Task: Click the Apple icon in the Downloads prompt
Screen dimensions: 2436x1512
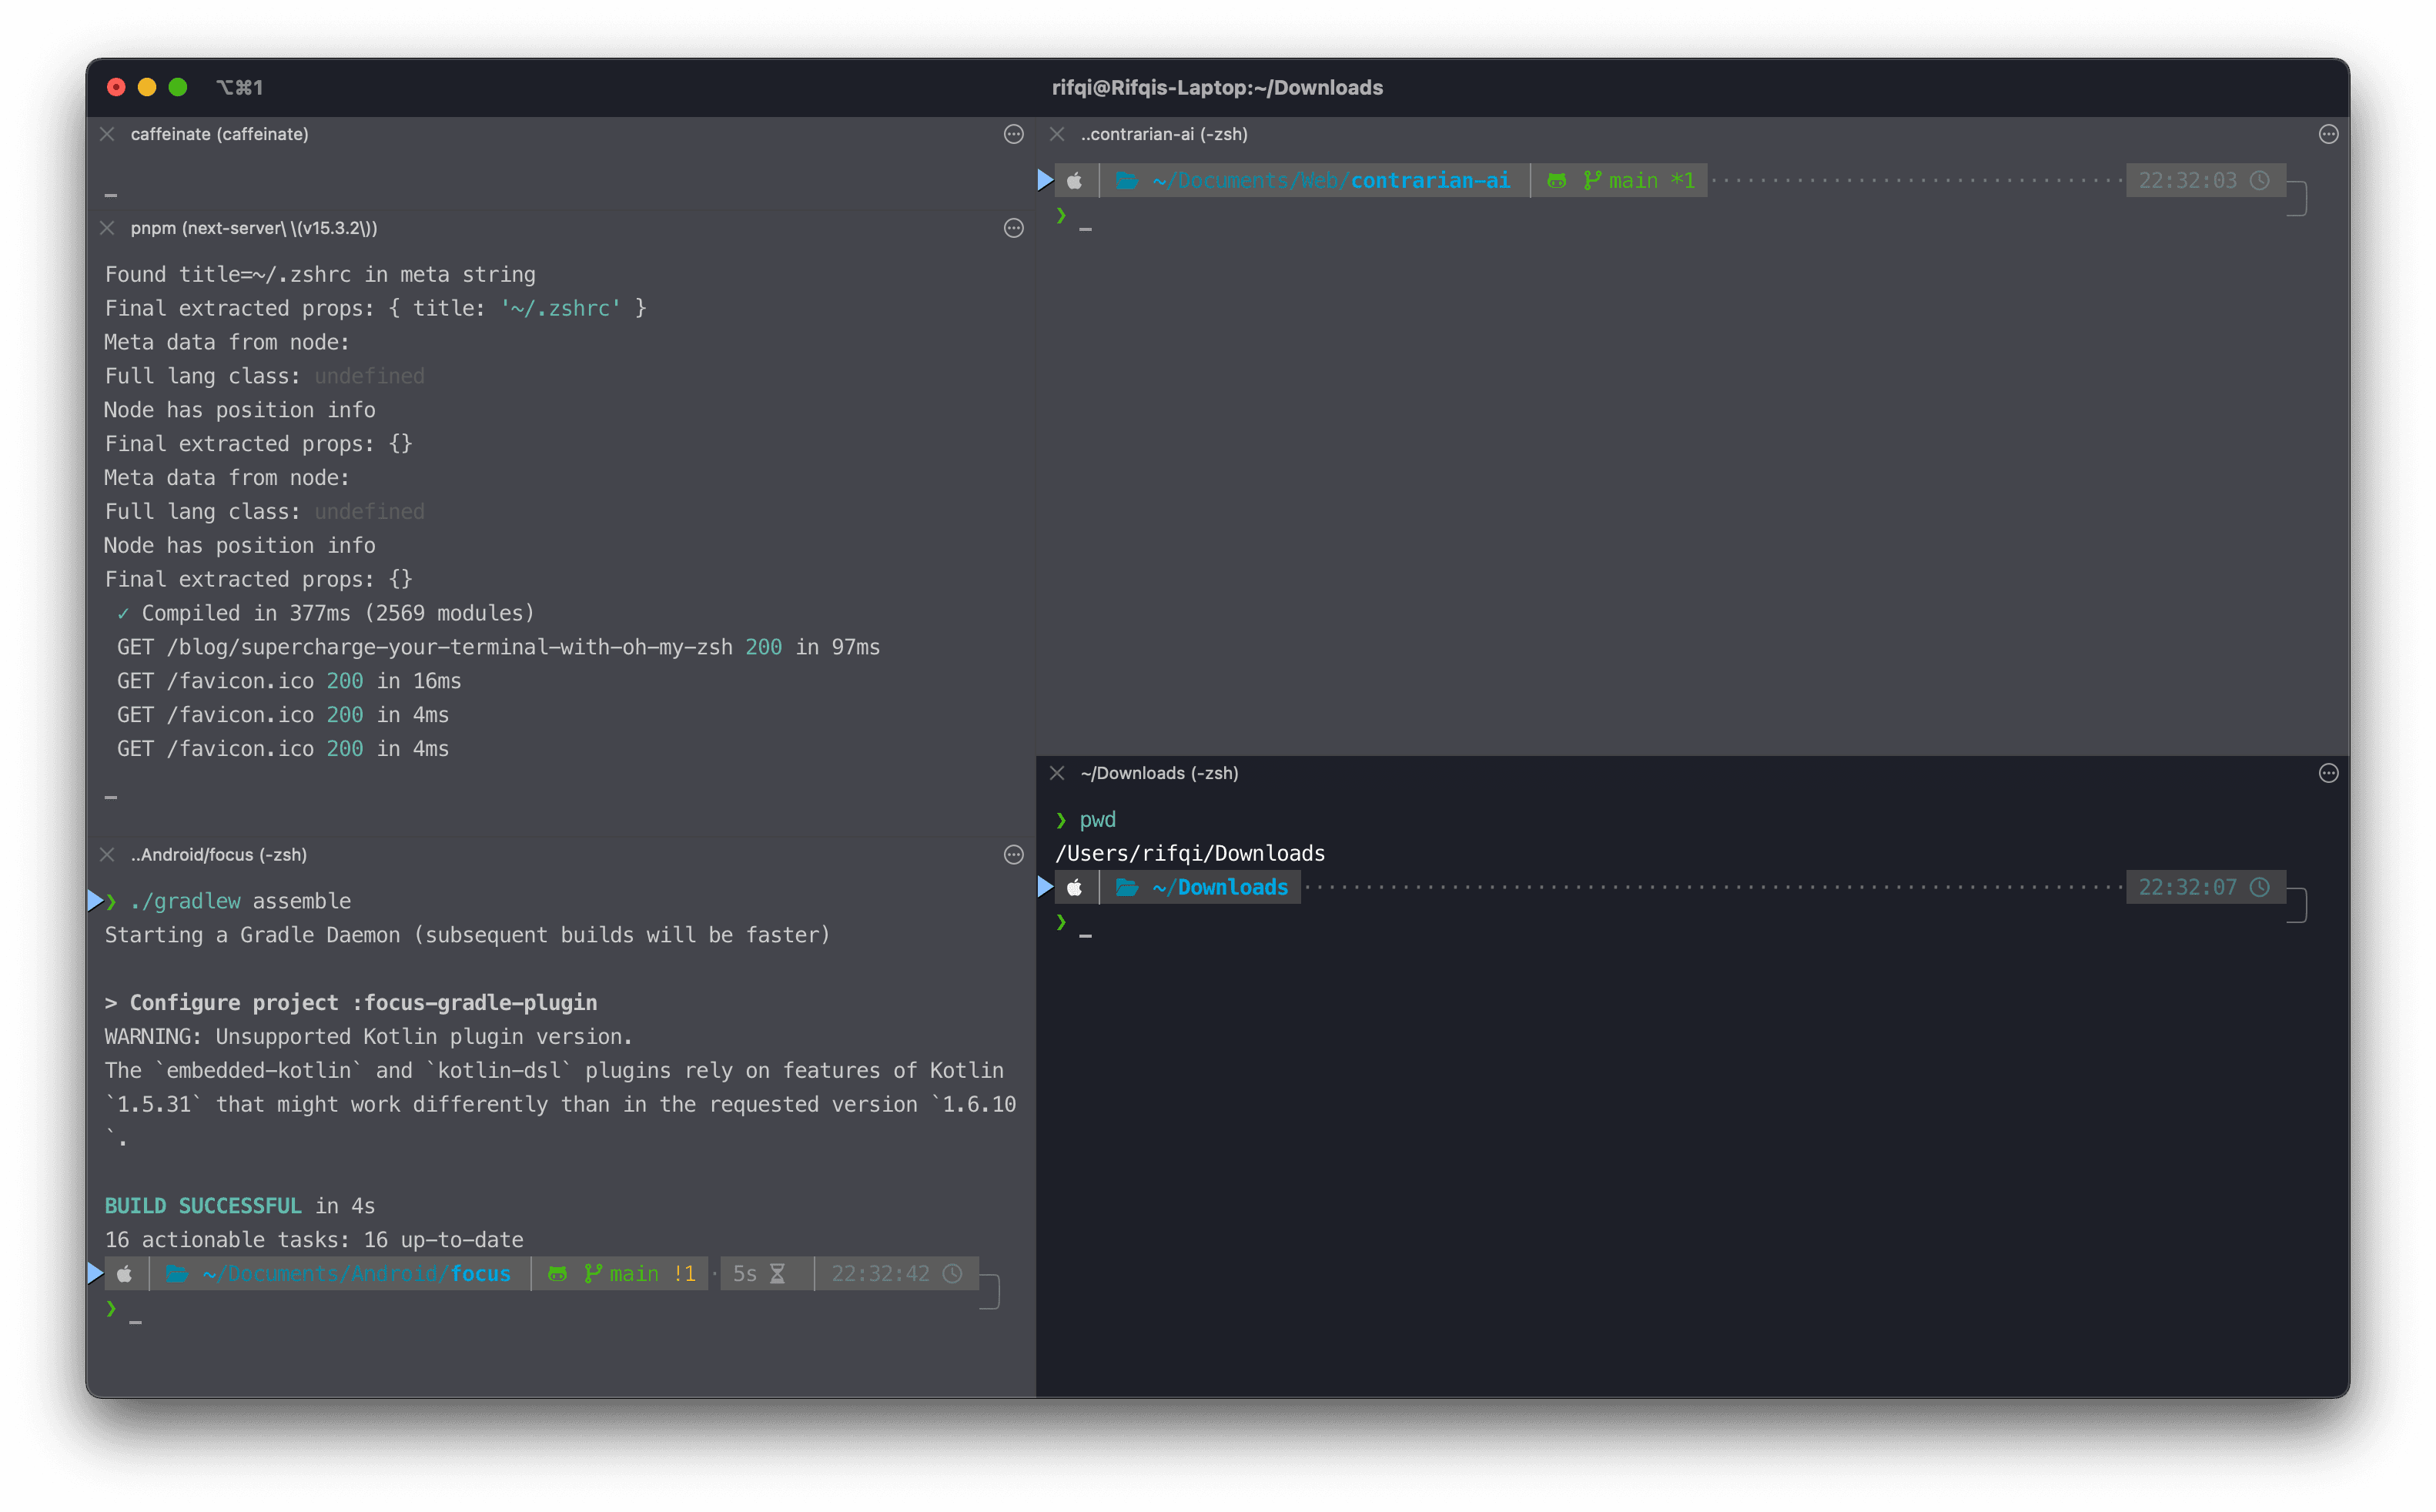Action: click(x=1075, y=887)
